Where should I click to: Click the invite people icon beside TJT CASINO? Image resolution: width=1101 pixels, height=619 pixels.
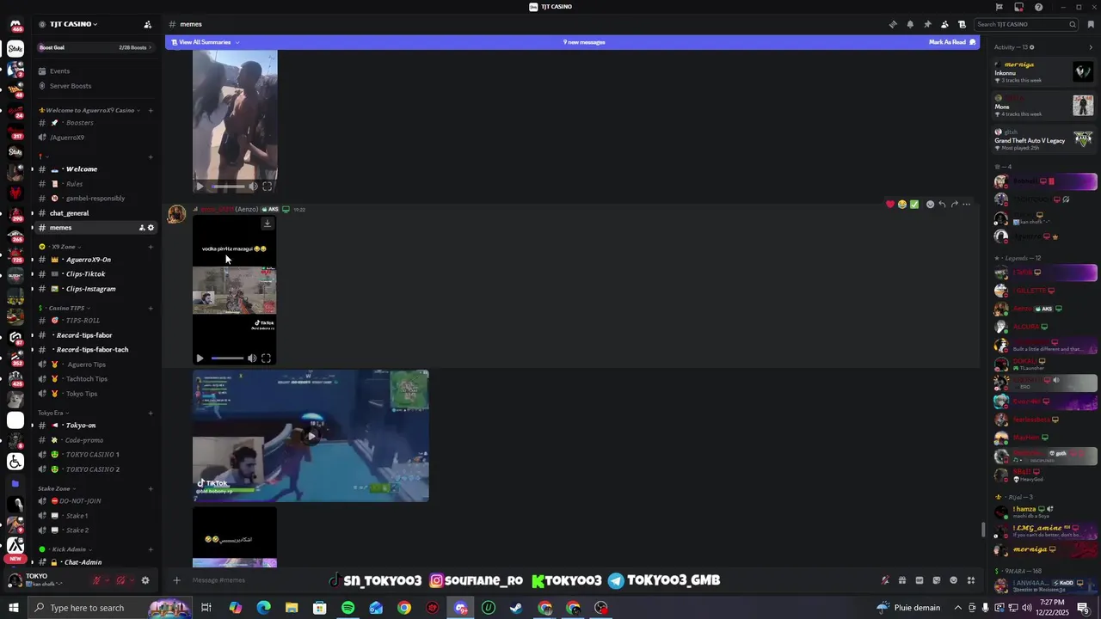[x=147, y=24]
